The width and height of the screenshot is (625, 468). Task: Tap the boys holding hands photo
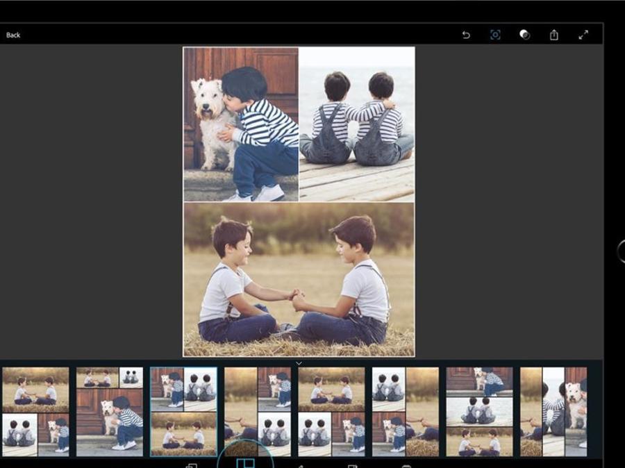(299, 279)
